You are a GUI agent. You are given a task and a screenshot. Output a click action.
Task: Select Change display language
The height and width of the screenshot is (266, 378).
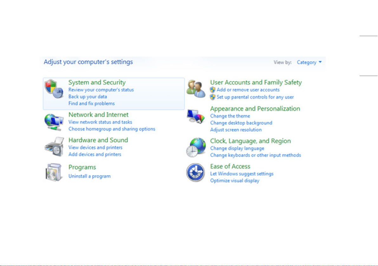[x=237, y=148]
